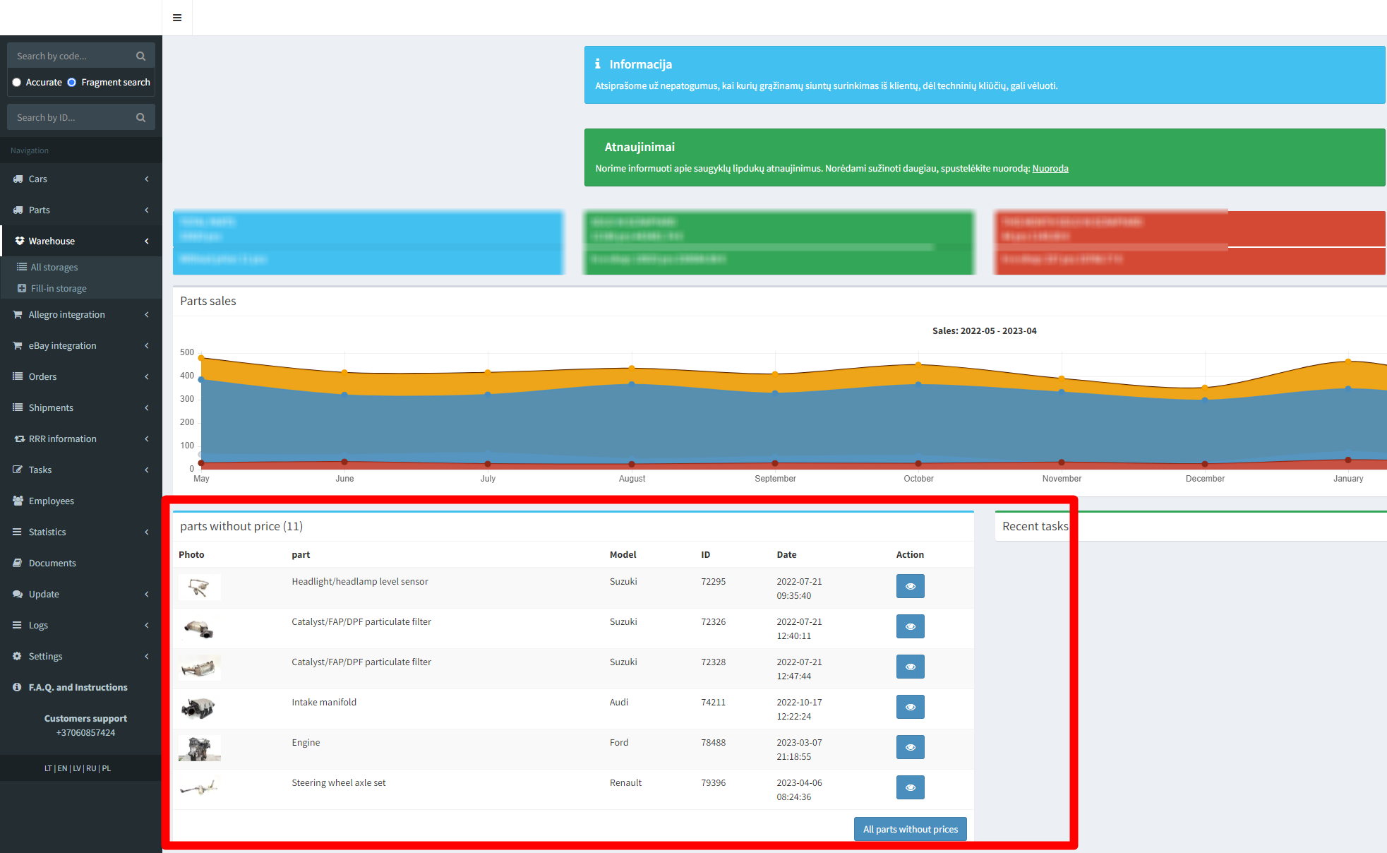
Task: Select the Accurate search radio button
Action: [17, 83]
